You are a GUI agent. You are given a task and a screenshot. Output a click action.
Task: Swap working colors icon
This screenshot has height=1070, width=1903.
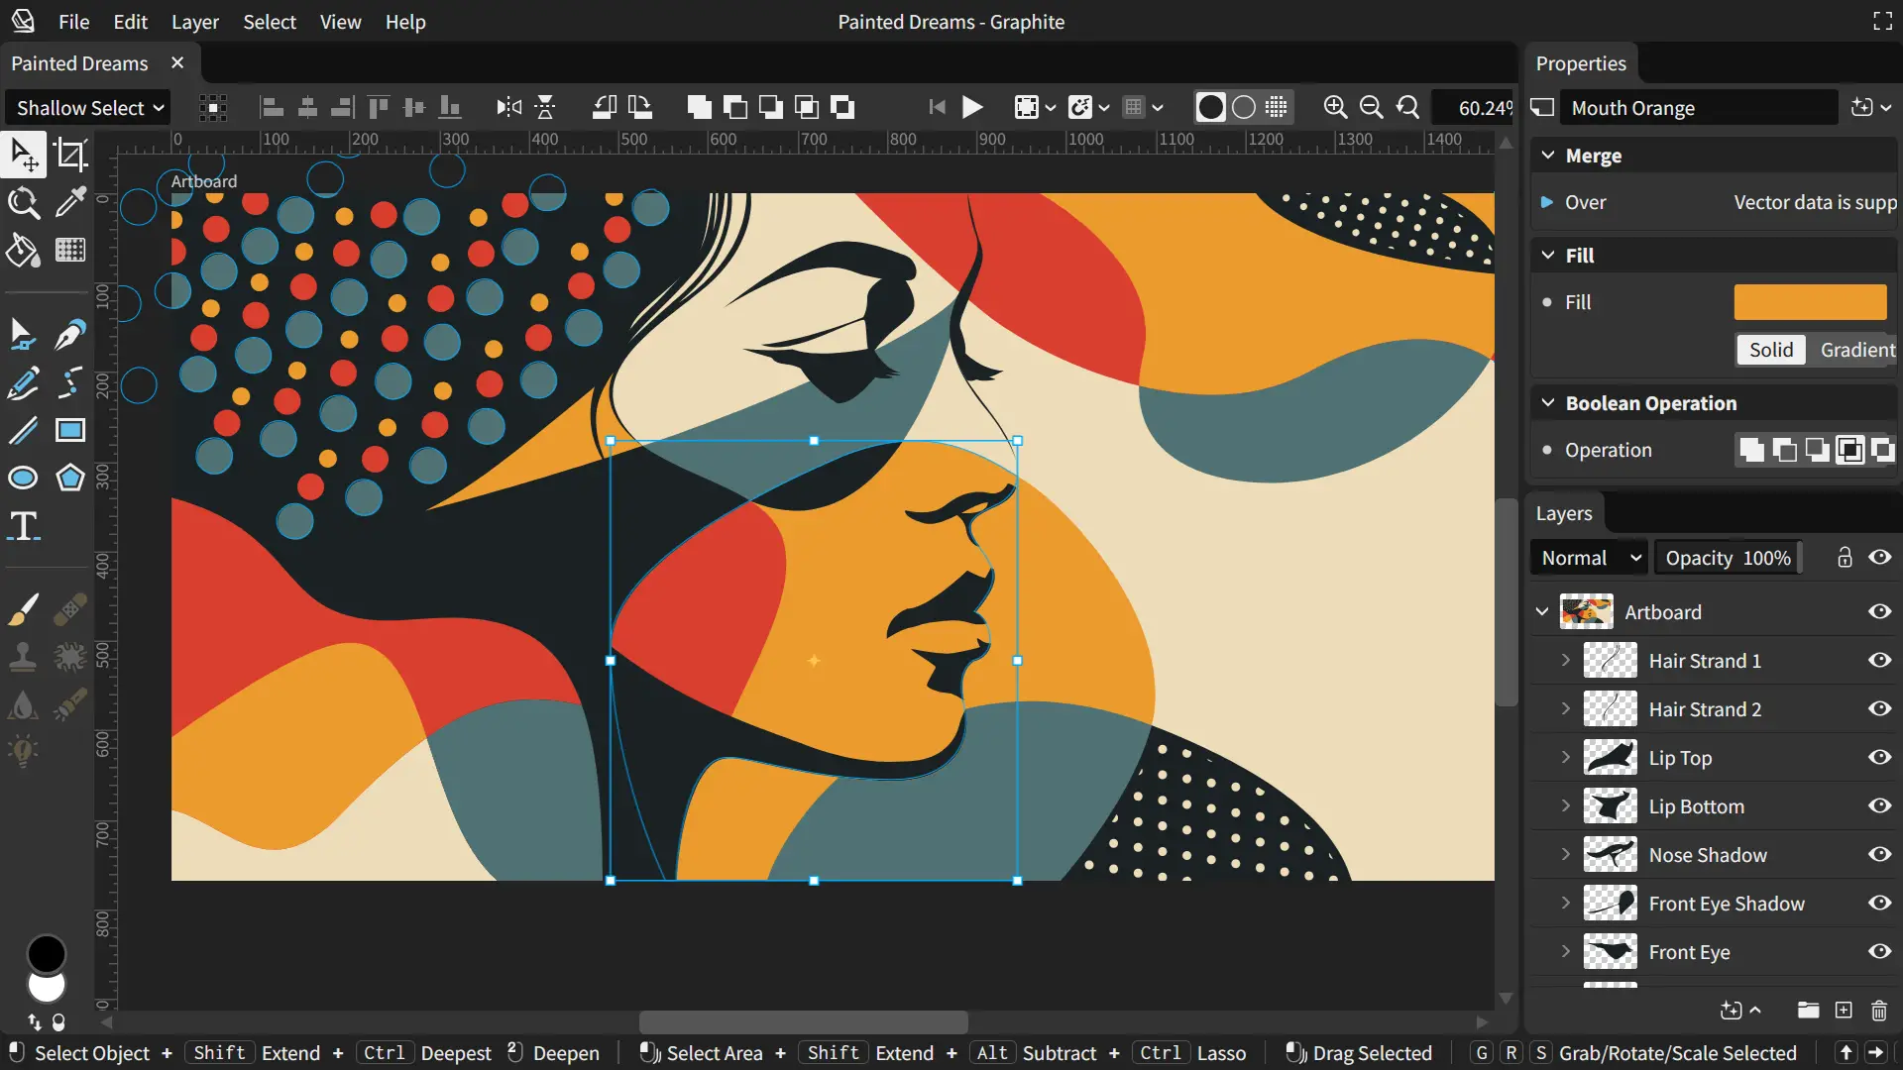pyautogui.click(x=35, y=1021)
